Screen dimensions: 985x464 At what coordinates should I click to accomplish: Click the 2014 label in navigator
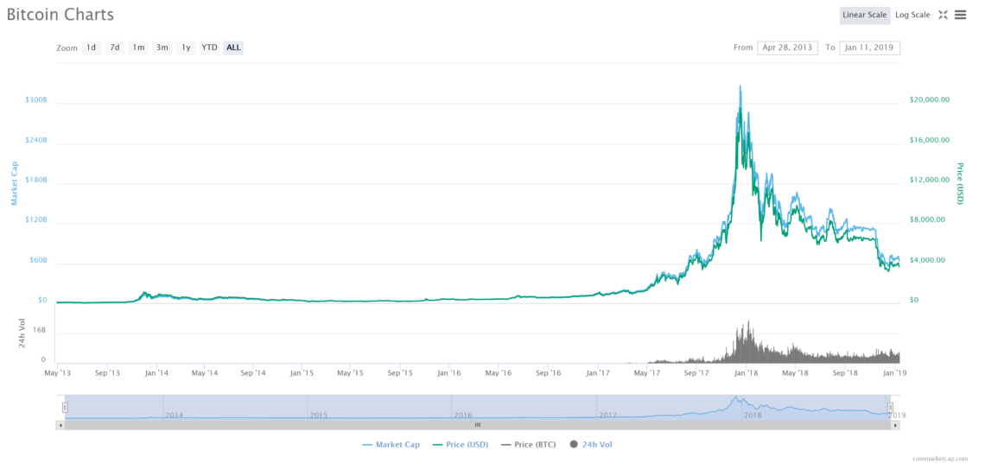pos(175,416)
